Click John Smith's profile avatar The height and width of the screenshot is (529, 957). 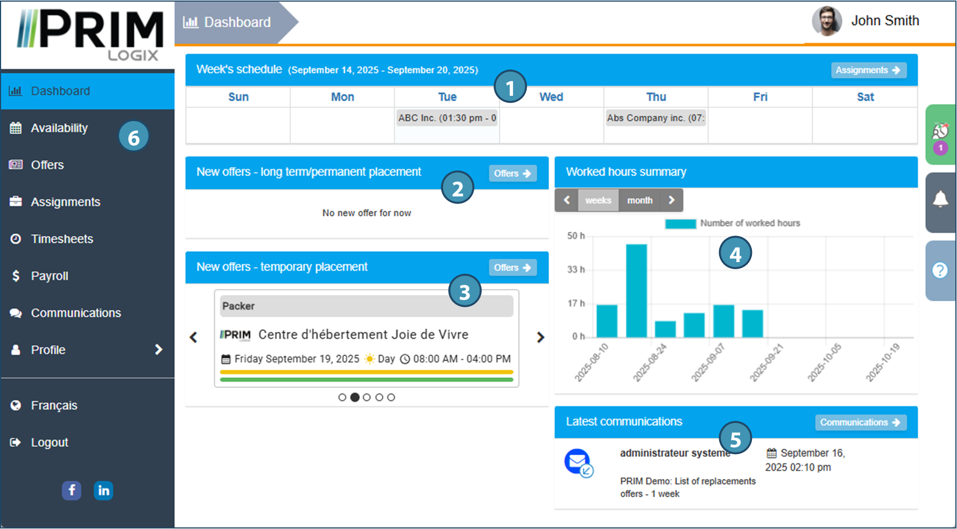coord(827,22)
